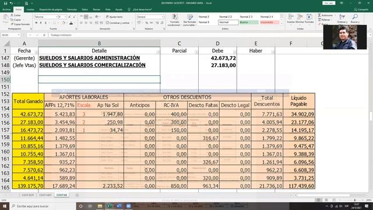The height and width of the screenshot is (210, 373).
Task: Align text right in the cell
Action: point(91,23)
